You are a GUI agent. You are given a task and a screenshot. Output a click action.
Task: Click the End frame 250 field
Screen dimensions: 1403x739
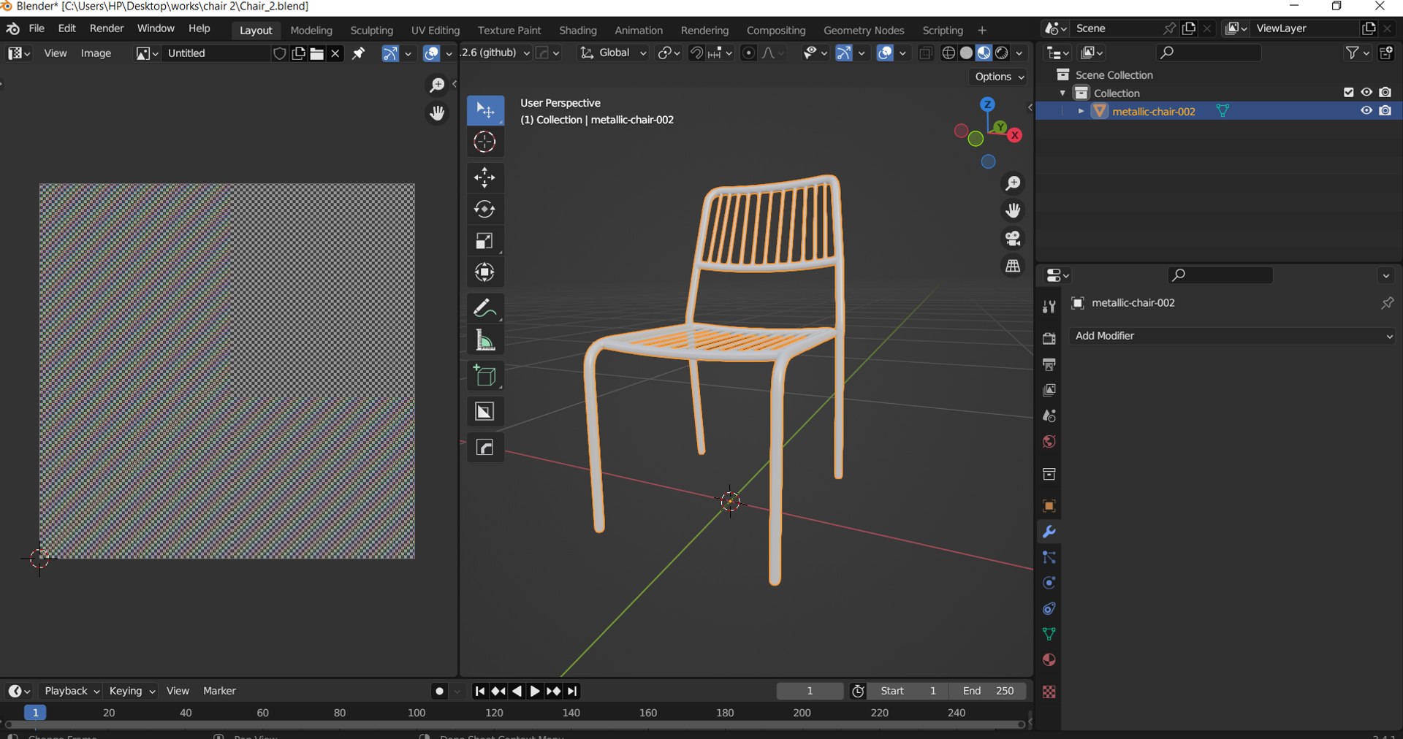pos(988,691)
